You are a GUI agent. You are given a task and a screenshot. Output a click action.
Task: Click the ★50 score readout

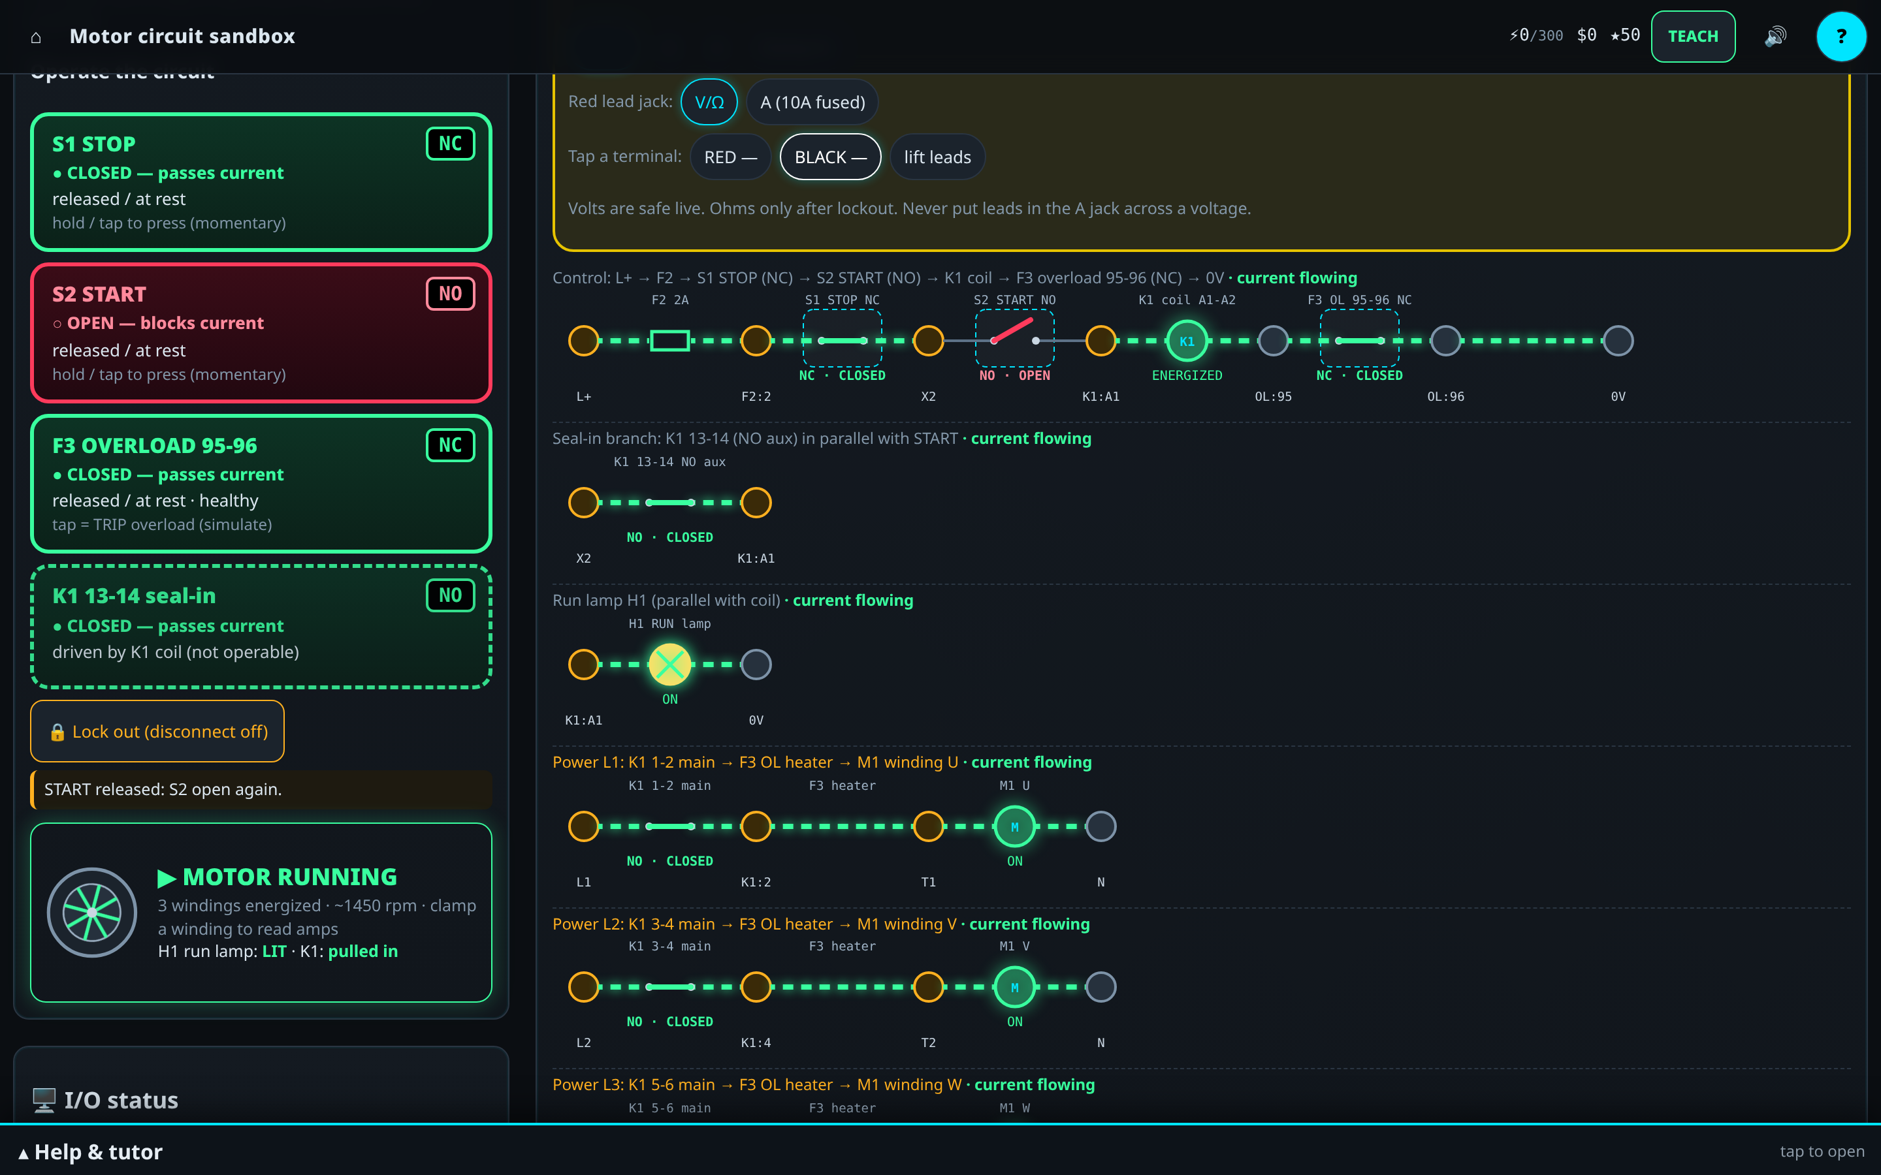click(1624, 36)
